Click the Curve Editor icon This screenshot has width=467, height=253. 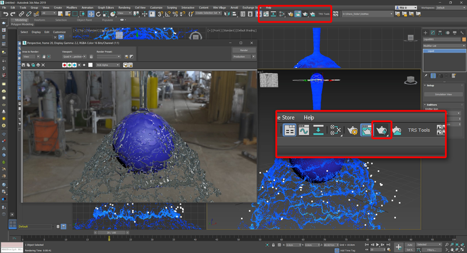click(304, 130)
